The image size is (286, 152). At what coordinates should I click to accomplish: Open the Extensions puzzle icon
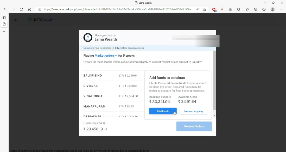238,9
